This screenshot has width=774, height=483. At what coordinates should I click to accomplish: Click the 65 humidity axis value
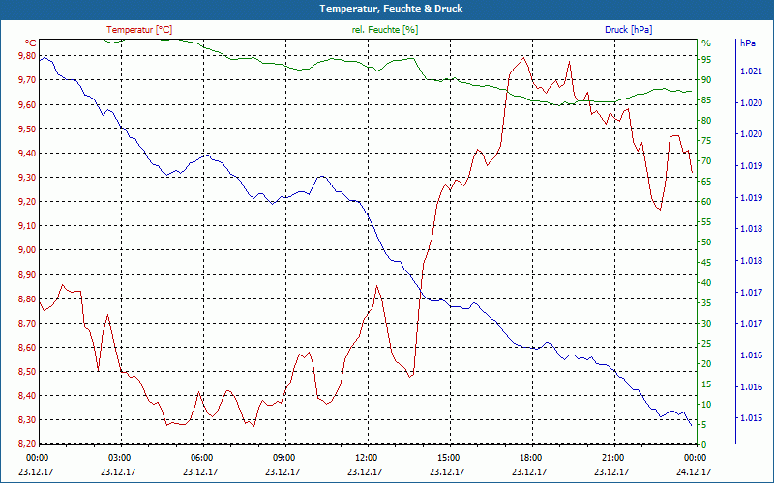click(706, 182)
